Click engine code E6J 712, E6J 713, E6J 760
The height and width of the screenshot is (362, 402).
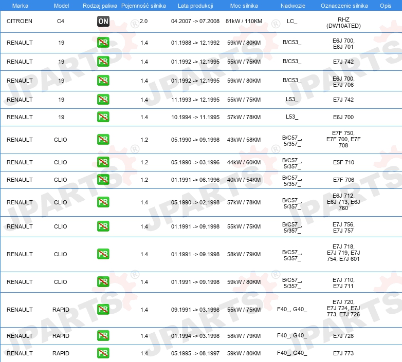[x=343, y=202]
